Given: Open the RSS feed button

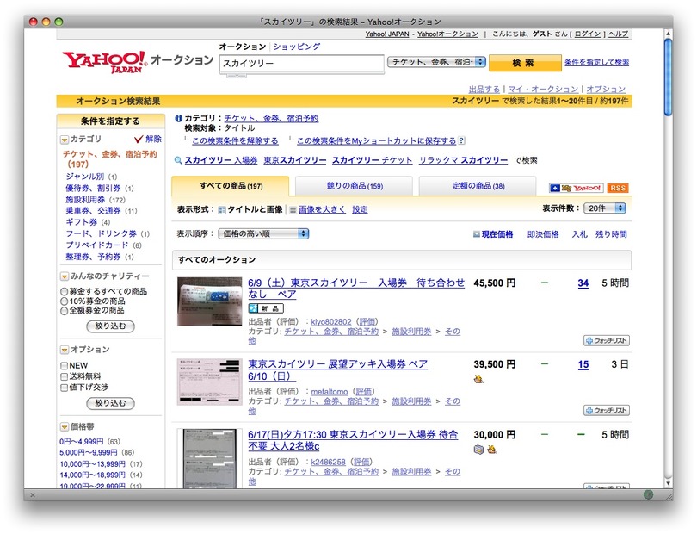Looking at the screenshot, I should 618,189.
